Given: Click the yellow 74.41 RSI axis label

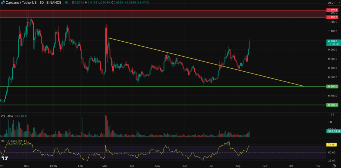Looking at the screenshot, I should (331, 144).
